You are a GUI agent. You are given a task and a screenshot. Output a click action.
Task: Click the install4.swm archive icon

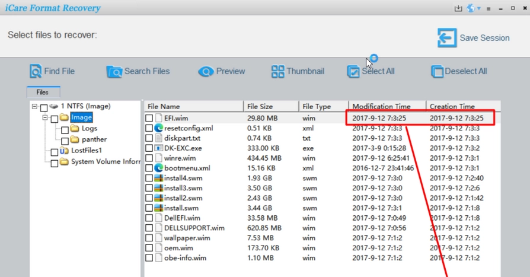point(158,178)
